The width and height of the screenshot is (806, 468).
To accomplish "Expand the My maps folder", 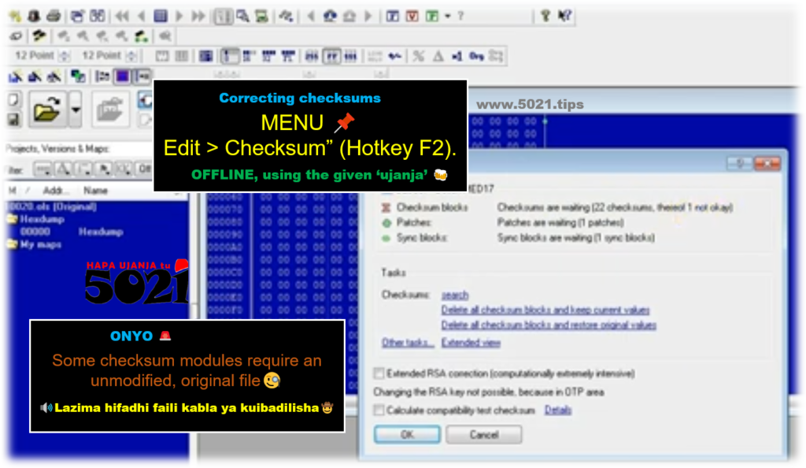I will pyautogui.click(x=12, y=244).
